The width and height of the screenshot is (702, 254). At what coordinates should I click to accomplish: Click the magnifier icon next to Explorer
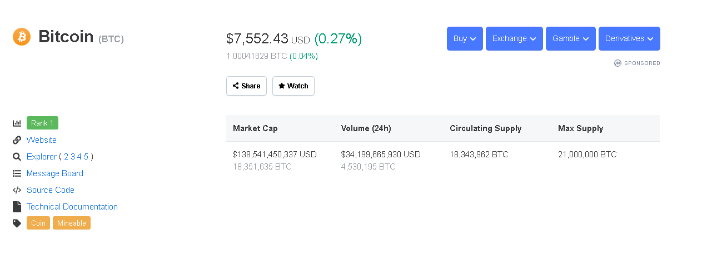click(17, 157)
